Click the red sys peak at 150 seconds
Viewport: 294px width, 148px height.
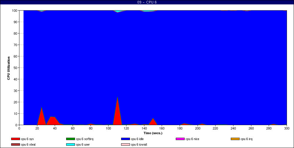(x=153, y=122)
